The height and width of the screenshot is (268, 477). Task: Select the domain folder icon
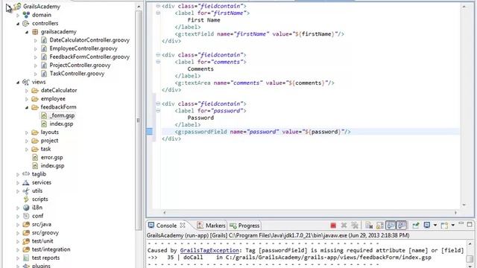(x=26, y=15)
